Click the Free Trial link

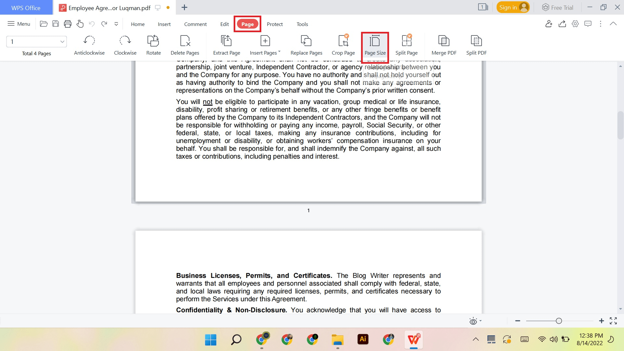click(558, 7)
